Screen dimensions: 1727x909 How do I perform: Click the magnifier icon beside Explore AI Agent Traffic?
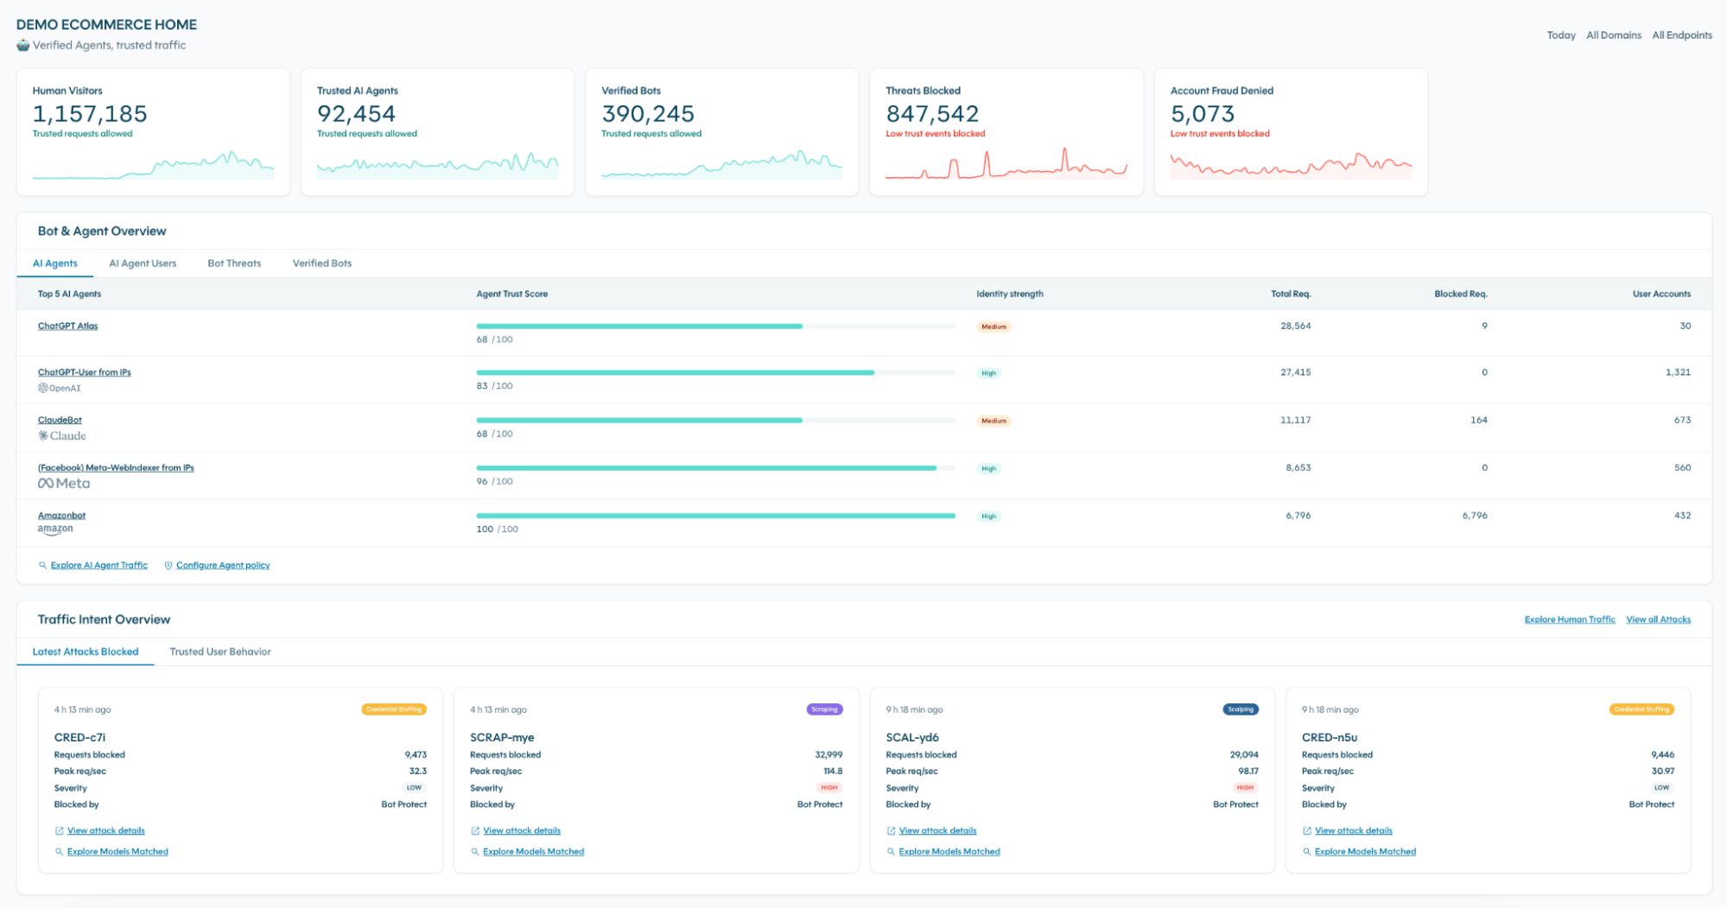[x=43, y=565]
